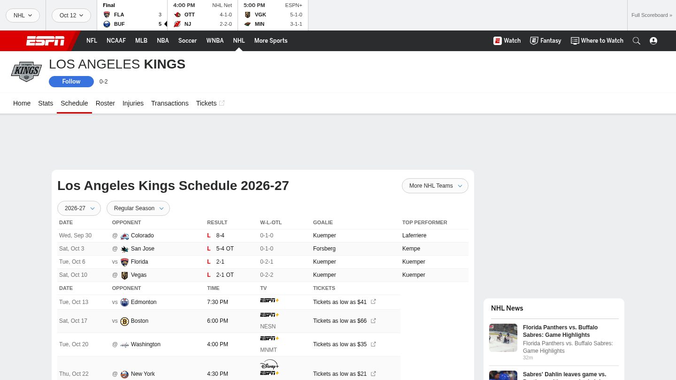Click the New York Islanders logo
The height and width of the screenshot is (380, 676).
click(124, 374)
